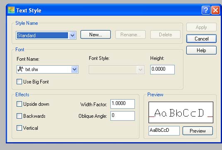Toggle the Backwards effect checkbox
The height and width of the screenshot is (150, 222).
coord(19,116)
